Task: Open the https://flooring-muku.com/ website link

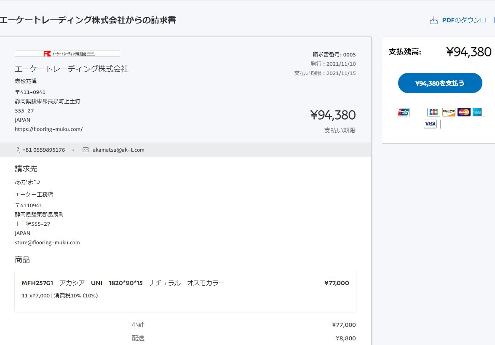Action: tap(48, 129)
